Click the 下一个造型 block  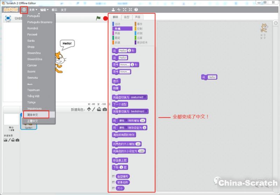pyautogui.click(x=120, y=104)
